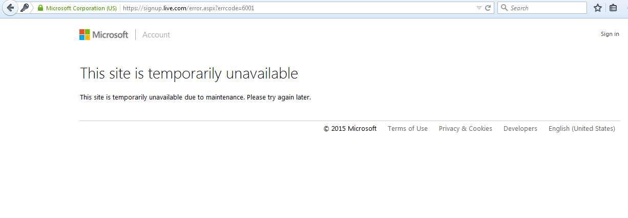628x218 pixels.
Task: Bookmark this page with the star icon
Action: (597, 8)
